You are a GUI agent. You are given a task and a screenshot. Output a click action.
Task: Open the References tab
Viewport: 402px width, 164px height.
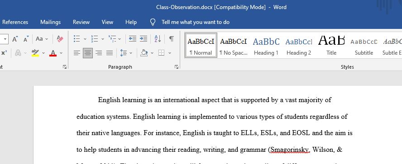tap(15, 22)
